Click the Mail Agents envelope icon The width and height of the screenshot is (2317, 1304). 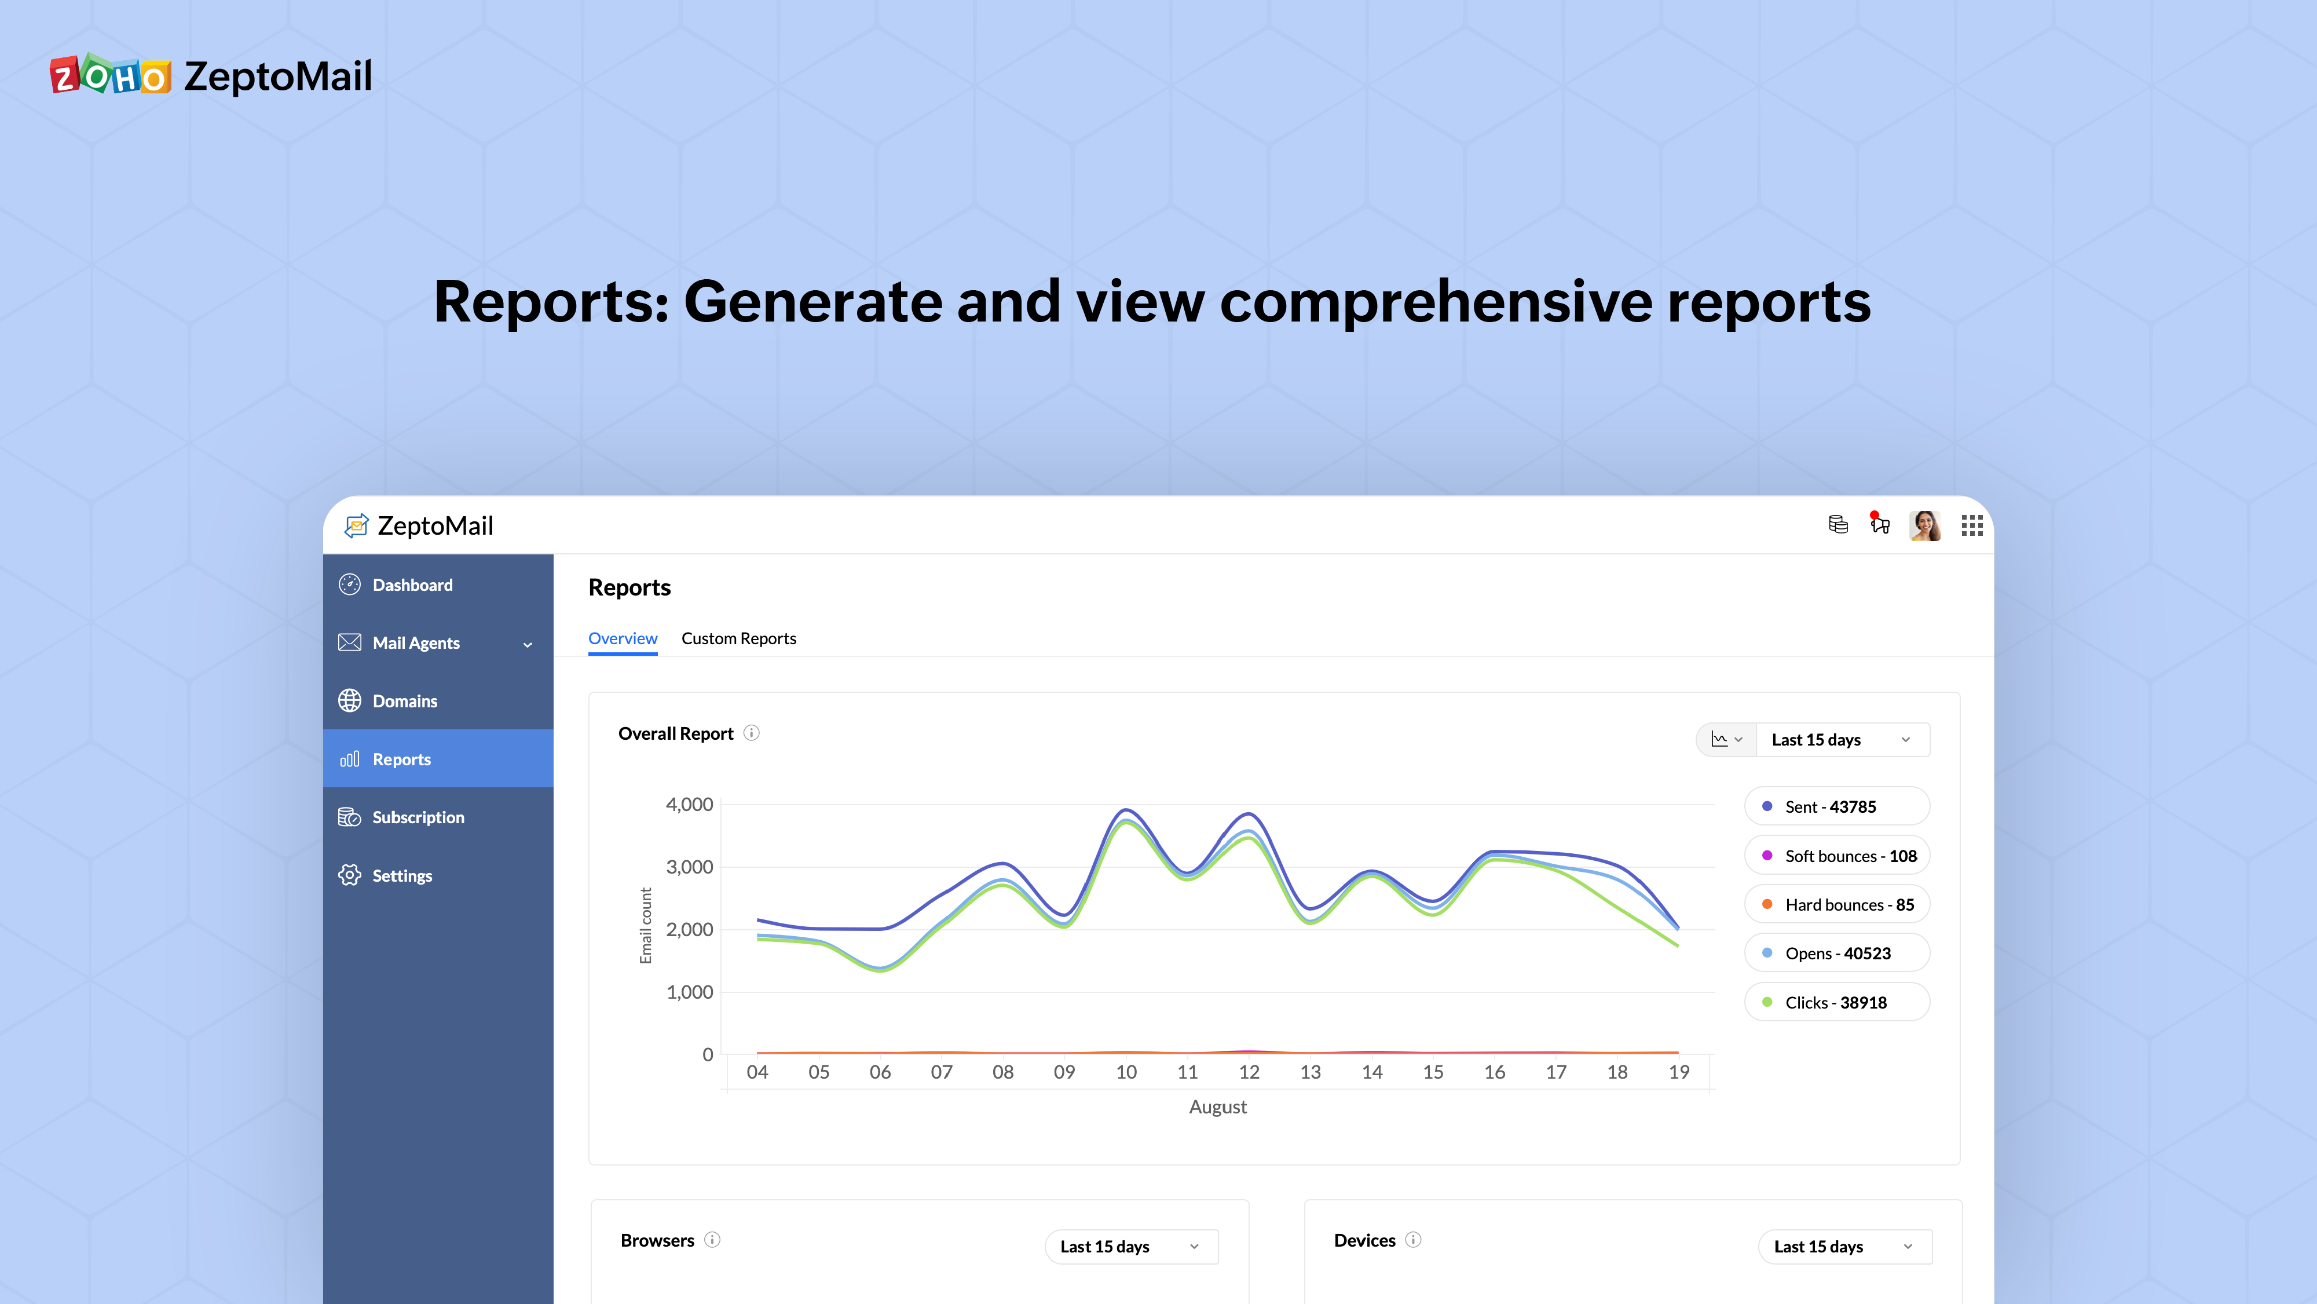tap(349, 642)
